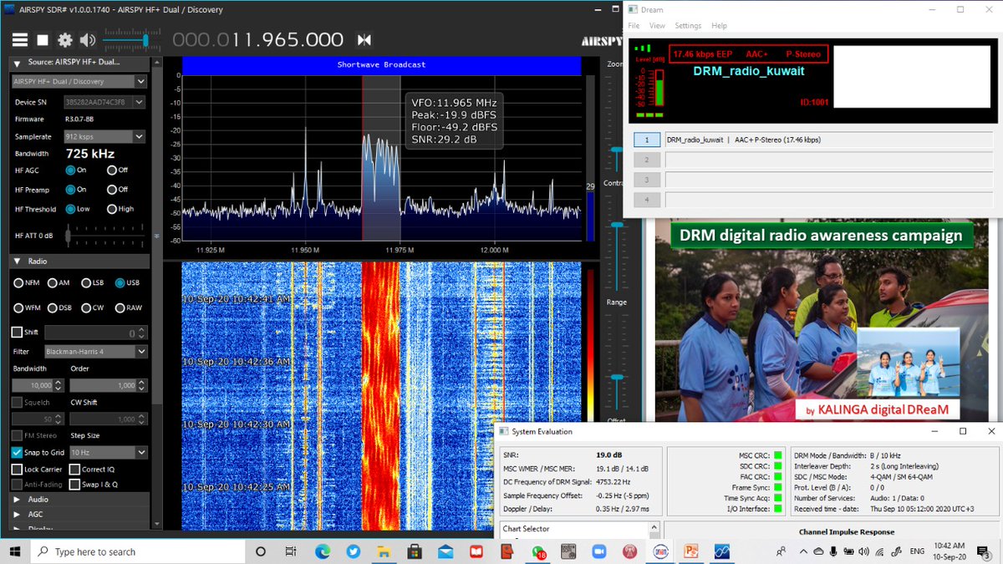Click the Windows search box

(x=138, y=551)
